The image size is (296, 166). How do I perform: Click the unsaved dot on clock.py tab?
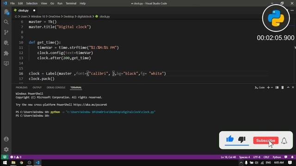pos(34,11)
